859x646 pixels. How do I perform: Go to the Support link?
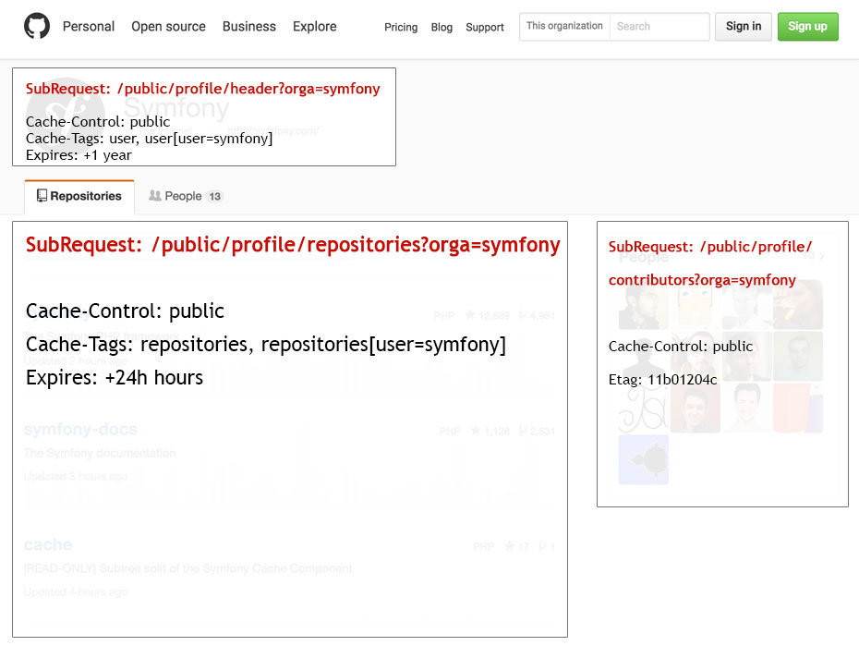point(484,27)
